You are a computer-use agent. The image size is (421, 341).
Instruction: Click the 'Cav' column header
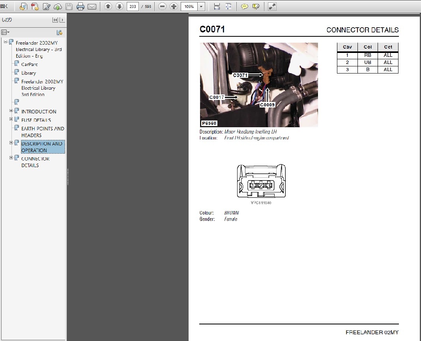(347, 47)
